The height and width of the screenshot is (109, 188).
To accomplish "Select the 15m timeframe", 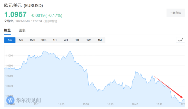I will 32,40.
